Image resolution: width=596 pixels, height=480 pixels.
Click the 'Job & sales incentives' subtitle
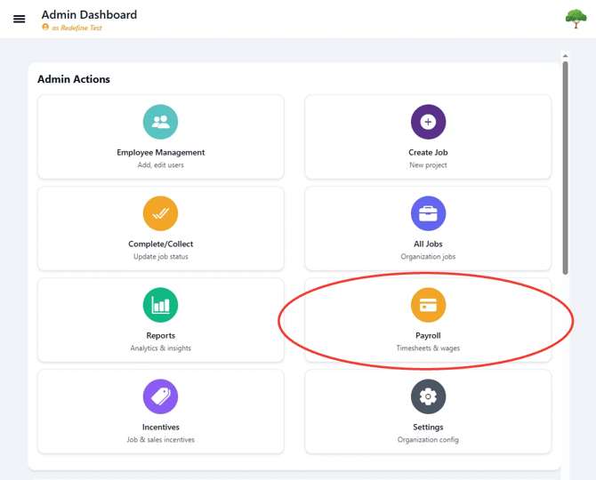(x=160, y=440)
